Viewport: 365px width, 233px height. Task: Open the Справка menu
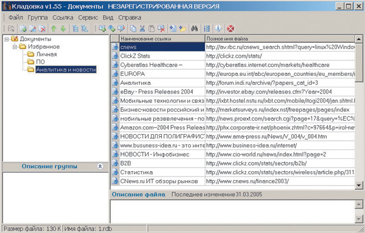click(130, 18)
